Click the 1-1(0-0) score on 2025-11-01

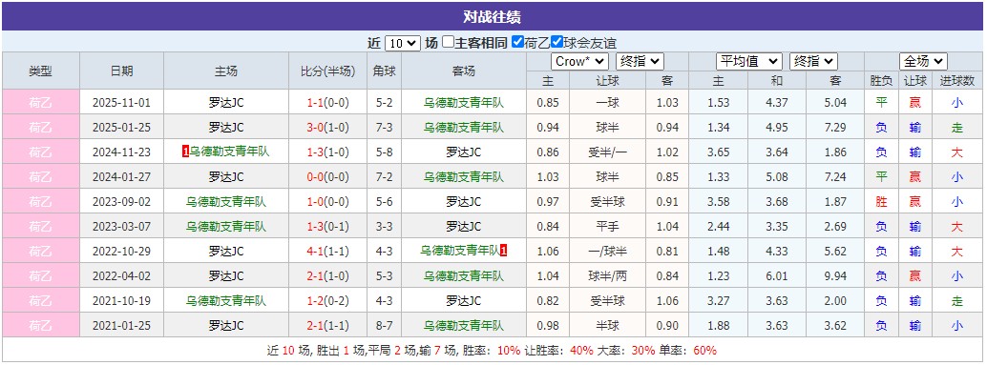coord(327,102)
